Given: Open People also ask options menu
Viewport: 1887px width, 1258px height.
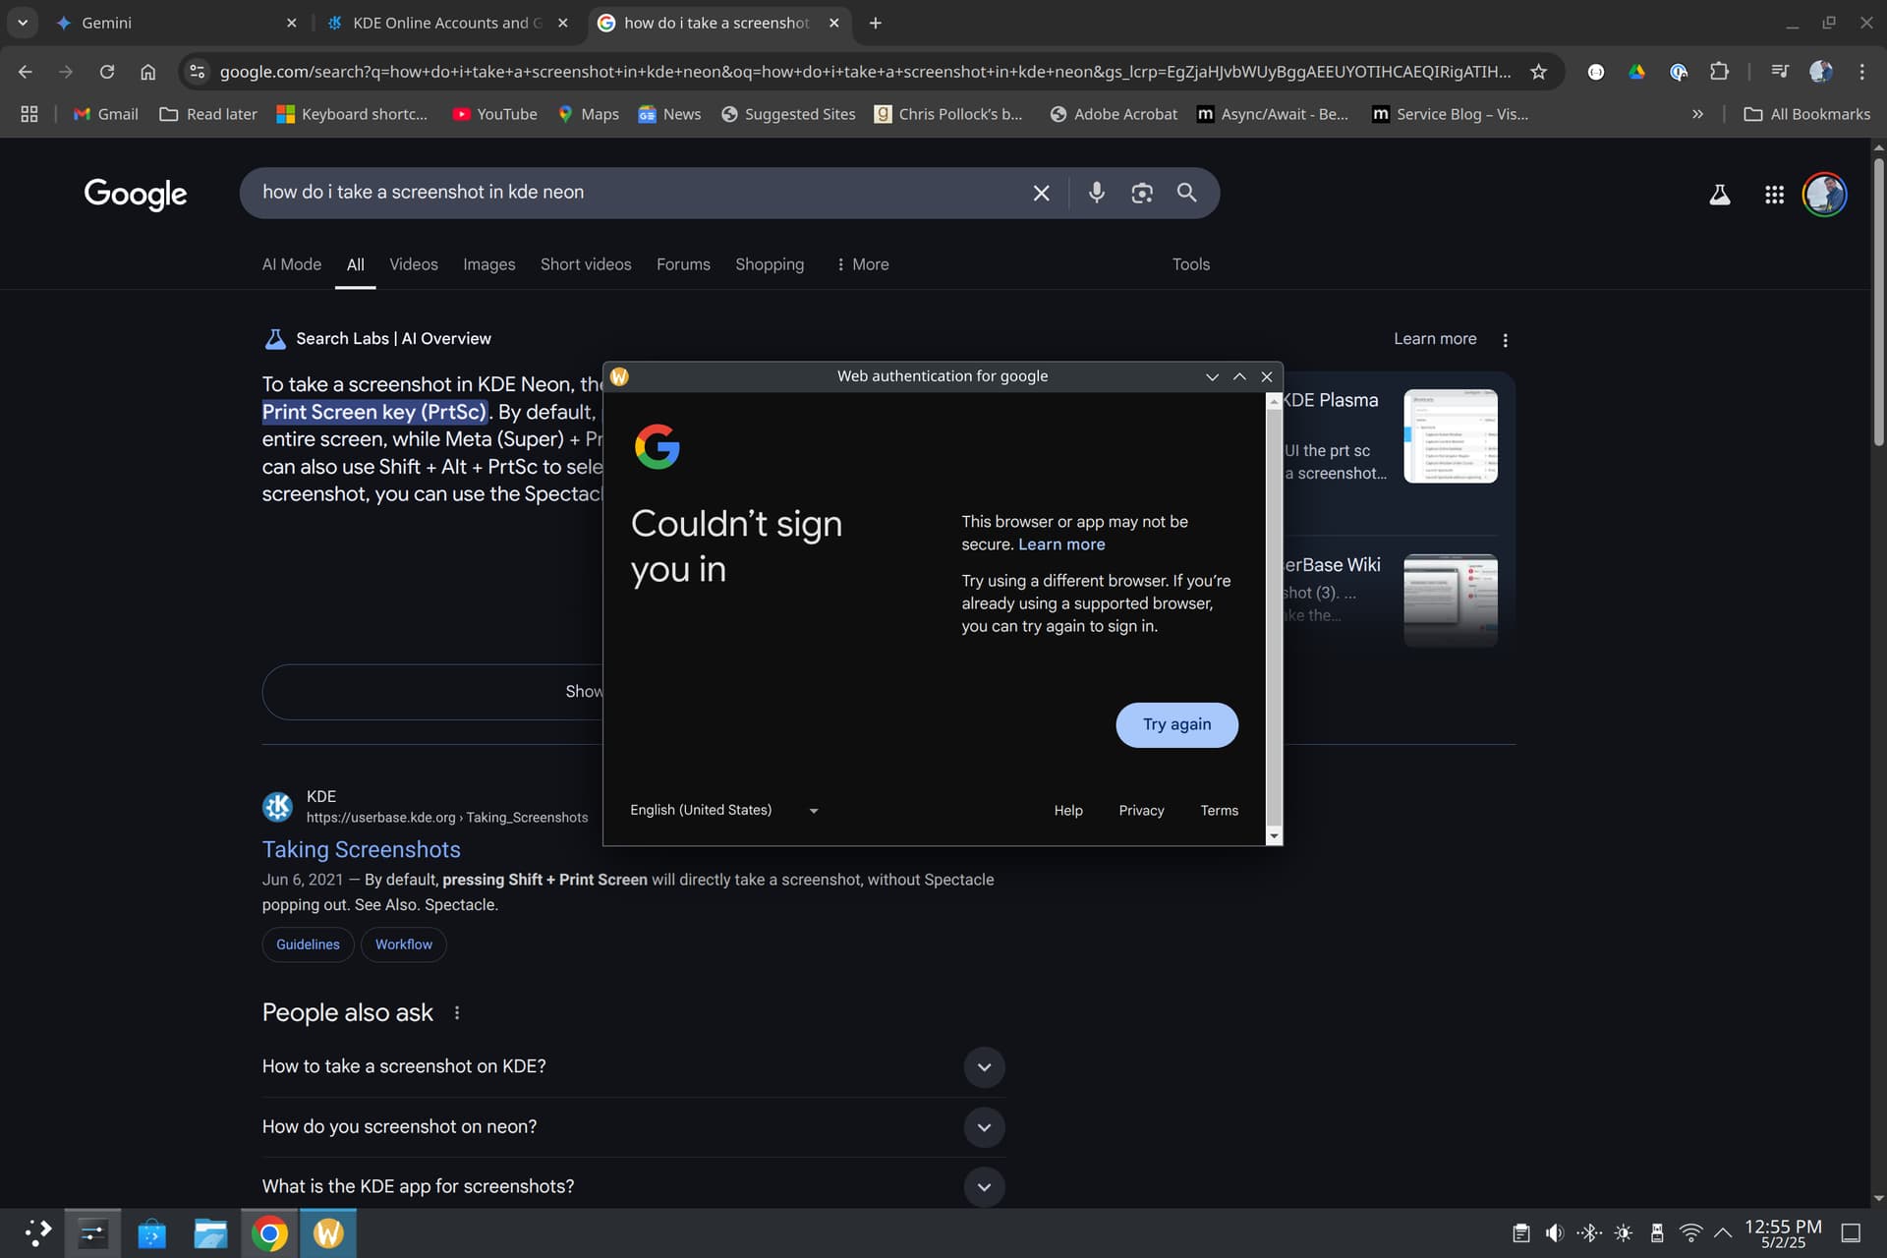Looking at the screenshot, I should (x=457, y=1012).
